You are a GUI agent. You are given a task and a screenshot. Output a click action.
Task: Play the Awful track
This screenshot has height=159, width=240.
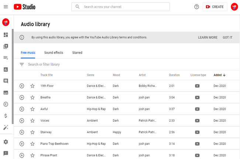[x=22, y=109]
